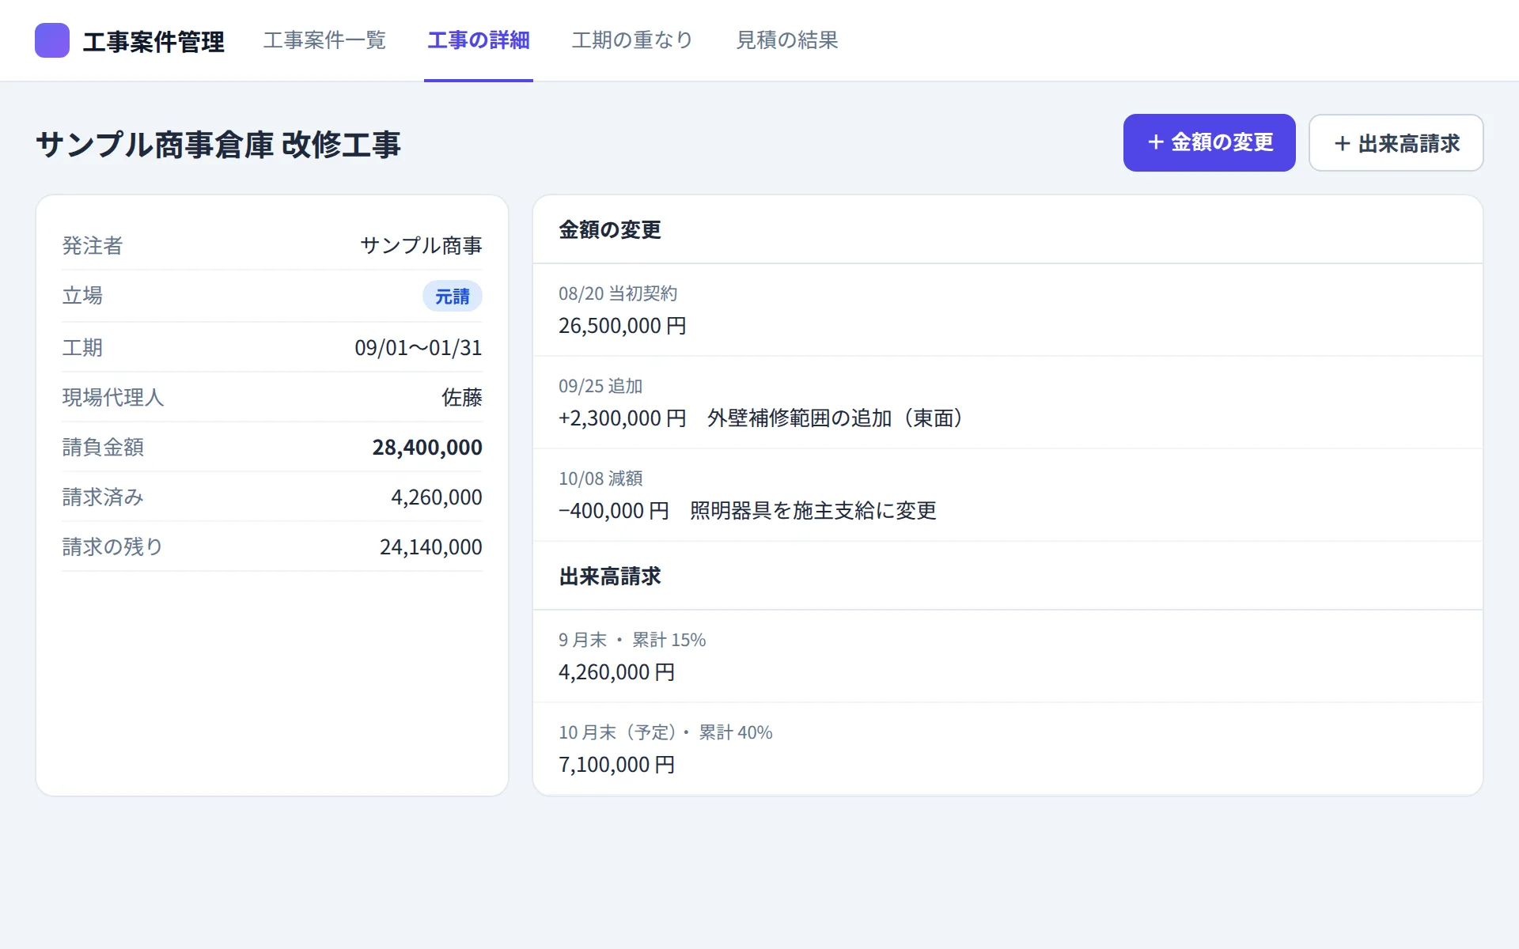Click the 08/20 当初契約 entry date

point(618,293)
